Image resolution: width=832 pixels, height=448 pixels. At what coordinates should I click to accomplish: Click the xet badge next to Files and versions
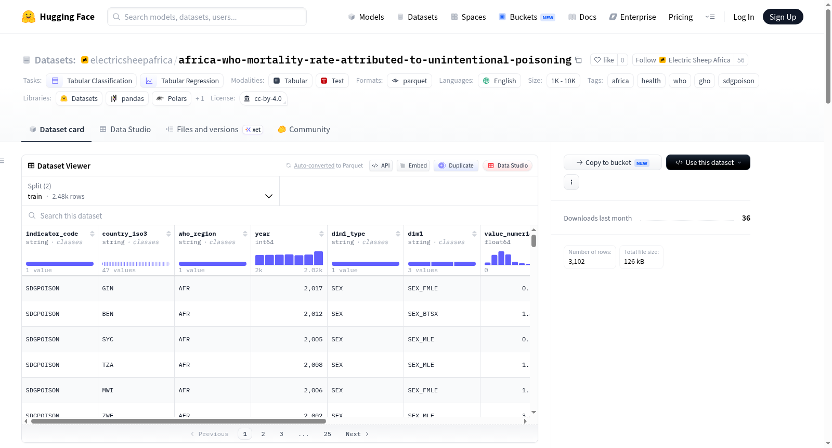(x=253, y=130)
